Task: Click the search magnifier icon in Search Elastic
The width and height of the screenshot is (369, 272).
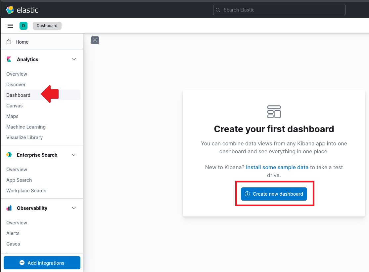Action: tap(218, 10)
